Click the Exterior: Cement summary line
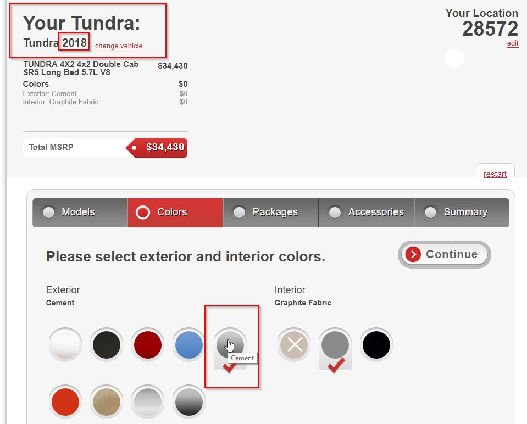This screenshot has width=527, height=424. pyautogui.click(x=50, y=93)
